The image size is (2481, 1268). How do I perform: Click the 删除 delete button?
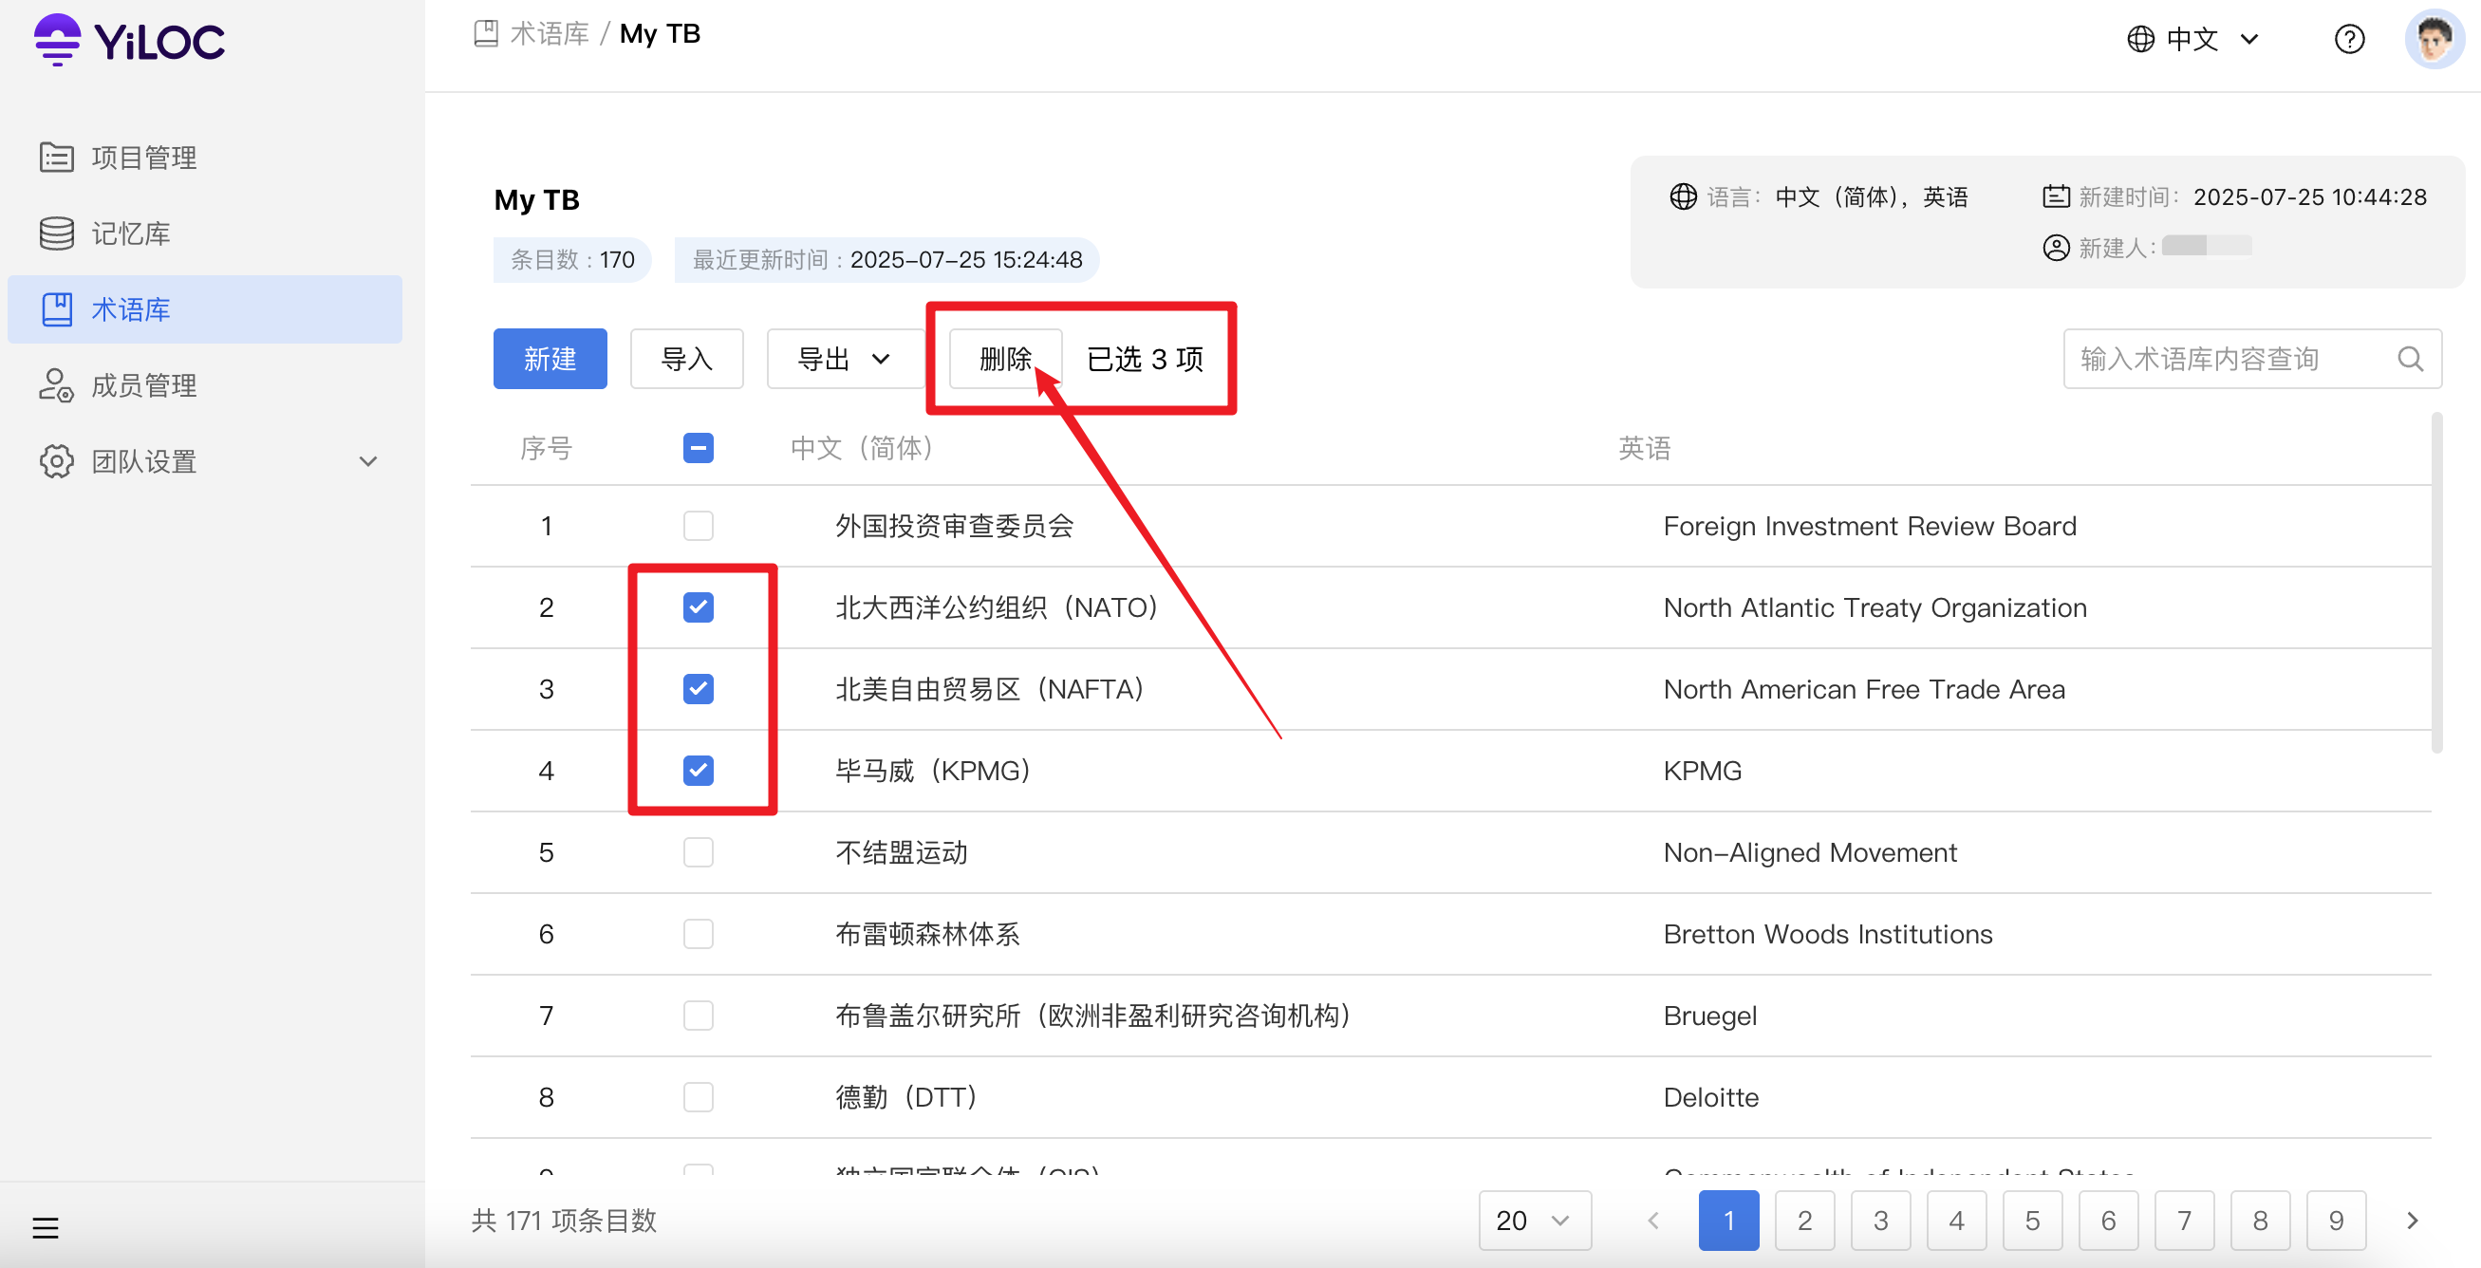tap(1005, 359)
